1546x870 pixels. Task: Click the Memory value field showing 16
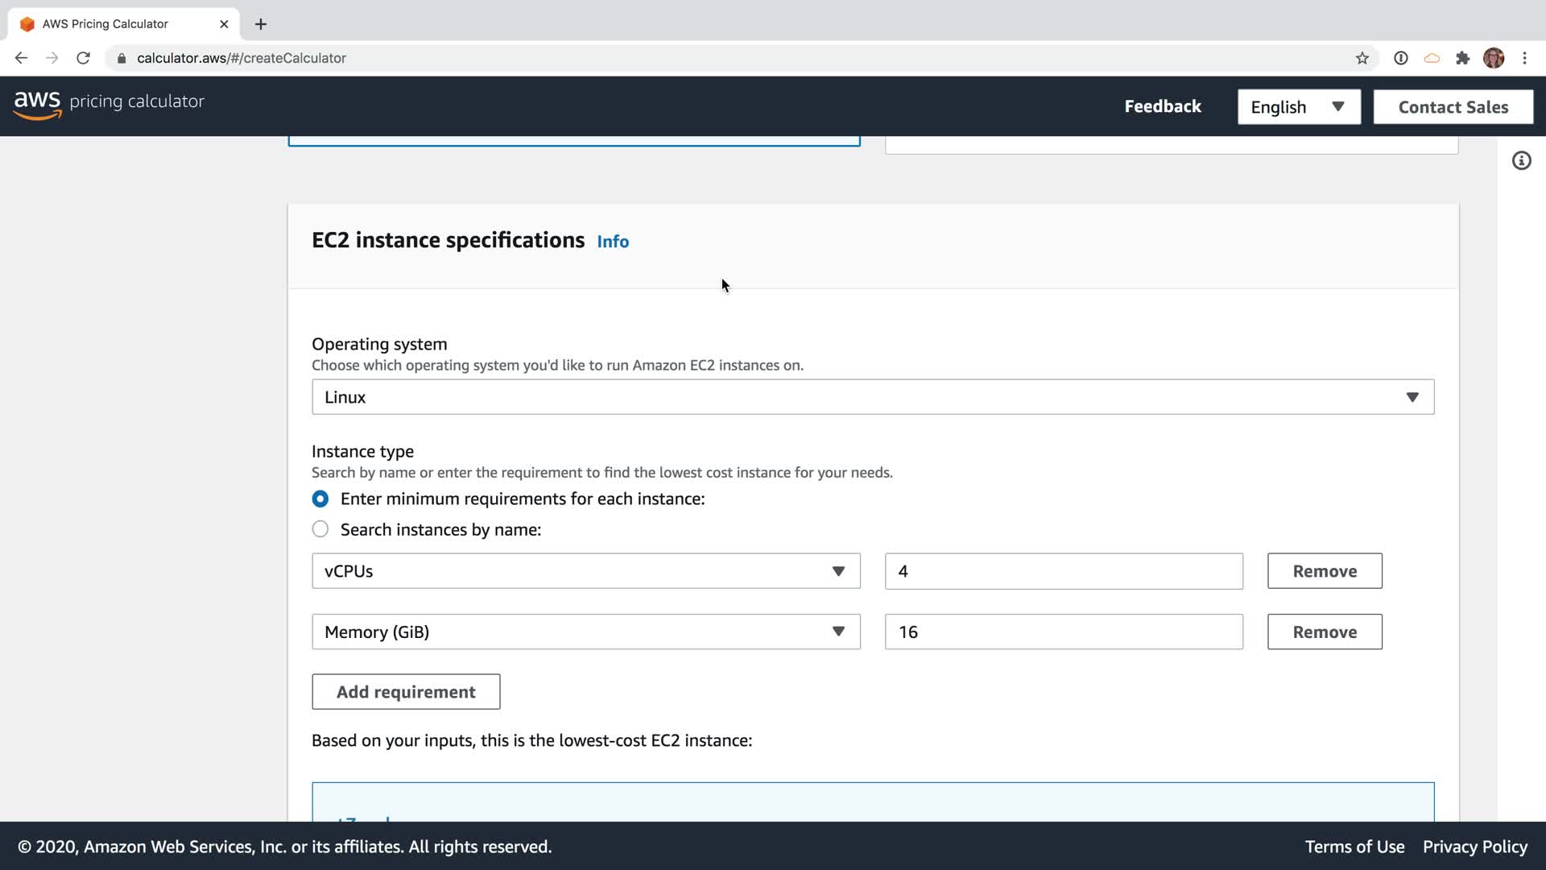tap(1063, 632)
